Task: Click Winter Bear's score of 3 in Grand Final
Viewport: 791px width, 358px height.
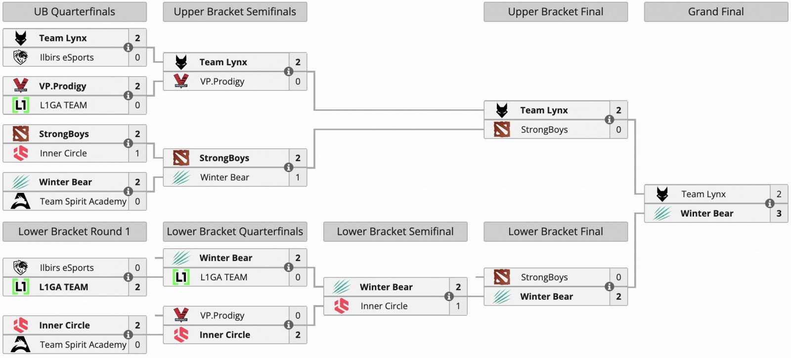Action: [x=779, y=214]
